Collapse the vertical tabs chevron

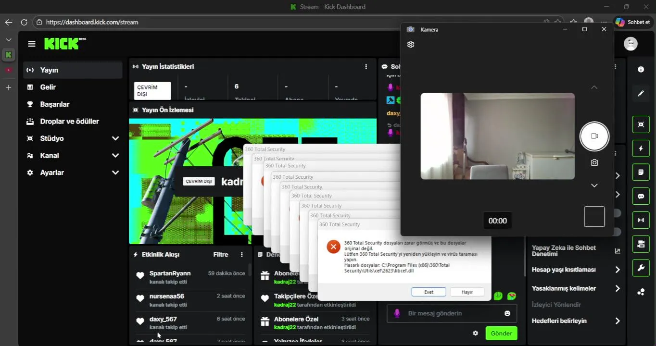coord(8,39)
